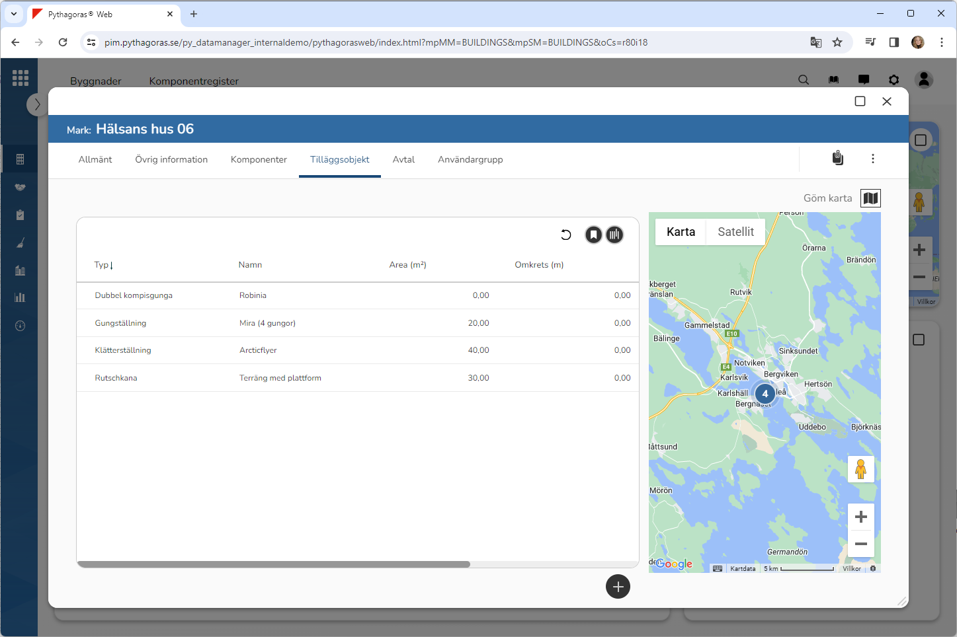The image size is (957, 637).
Task: Open the Övrig information tab
Action: pos(171,160)
